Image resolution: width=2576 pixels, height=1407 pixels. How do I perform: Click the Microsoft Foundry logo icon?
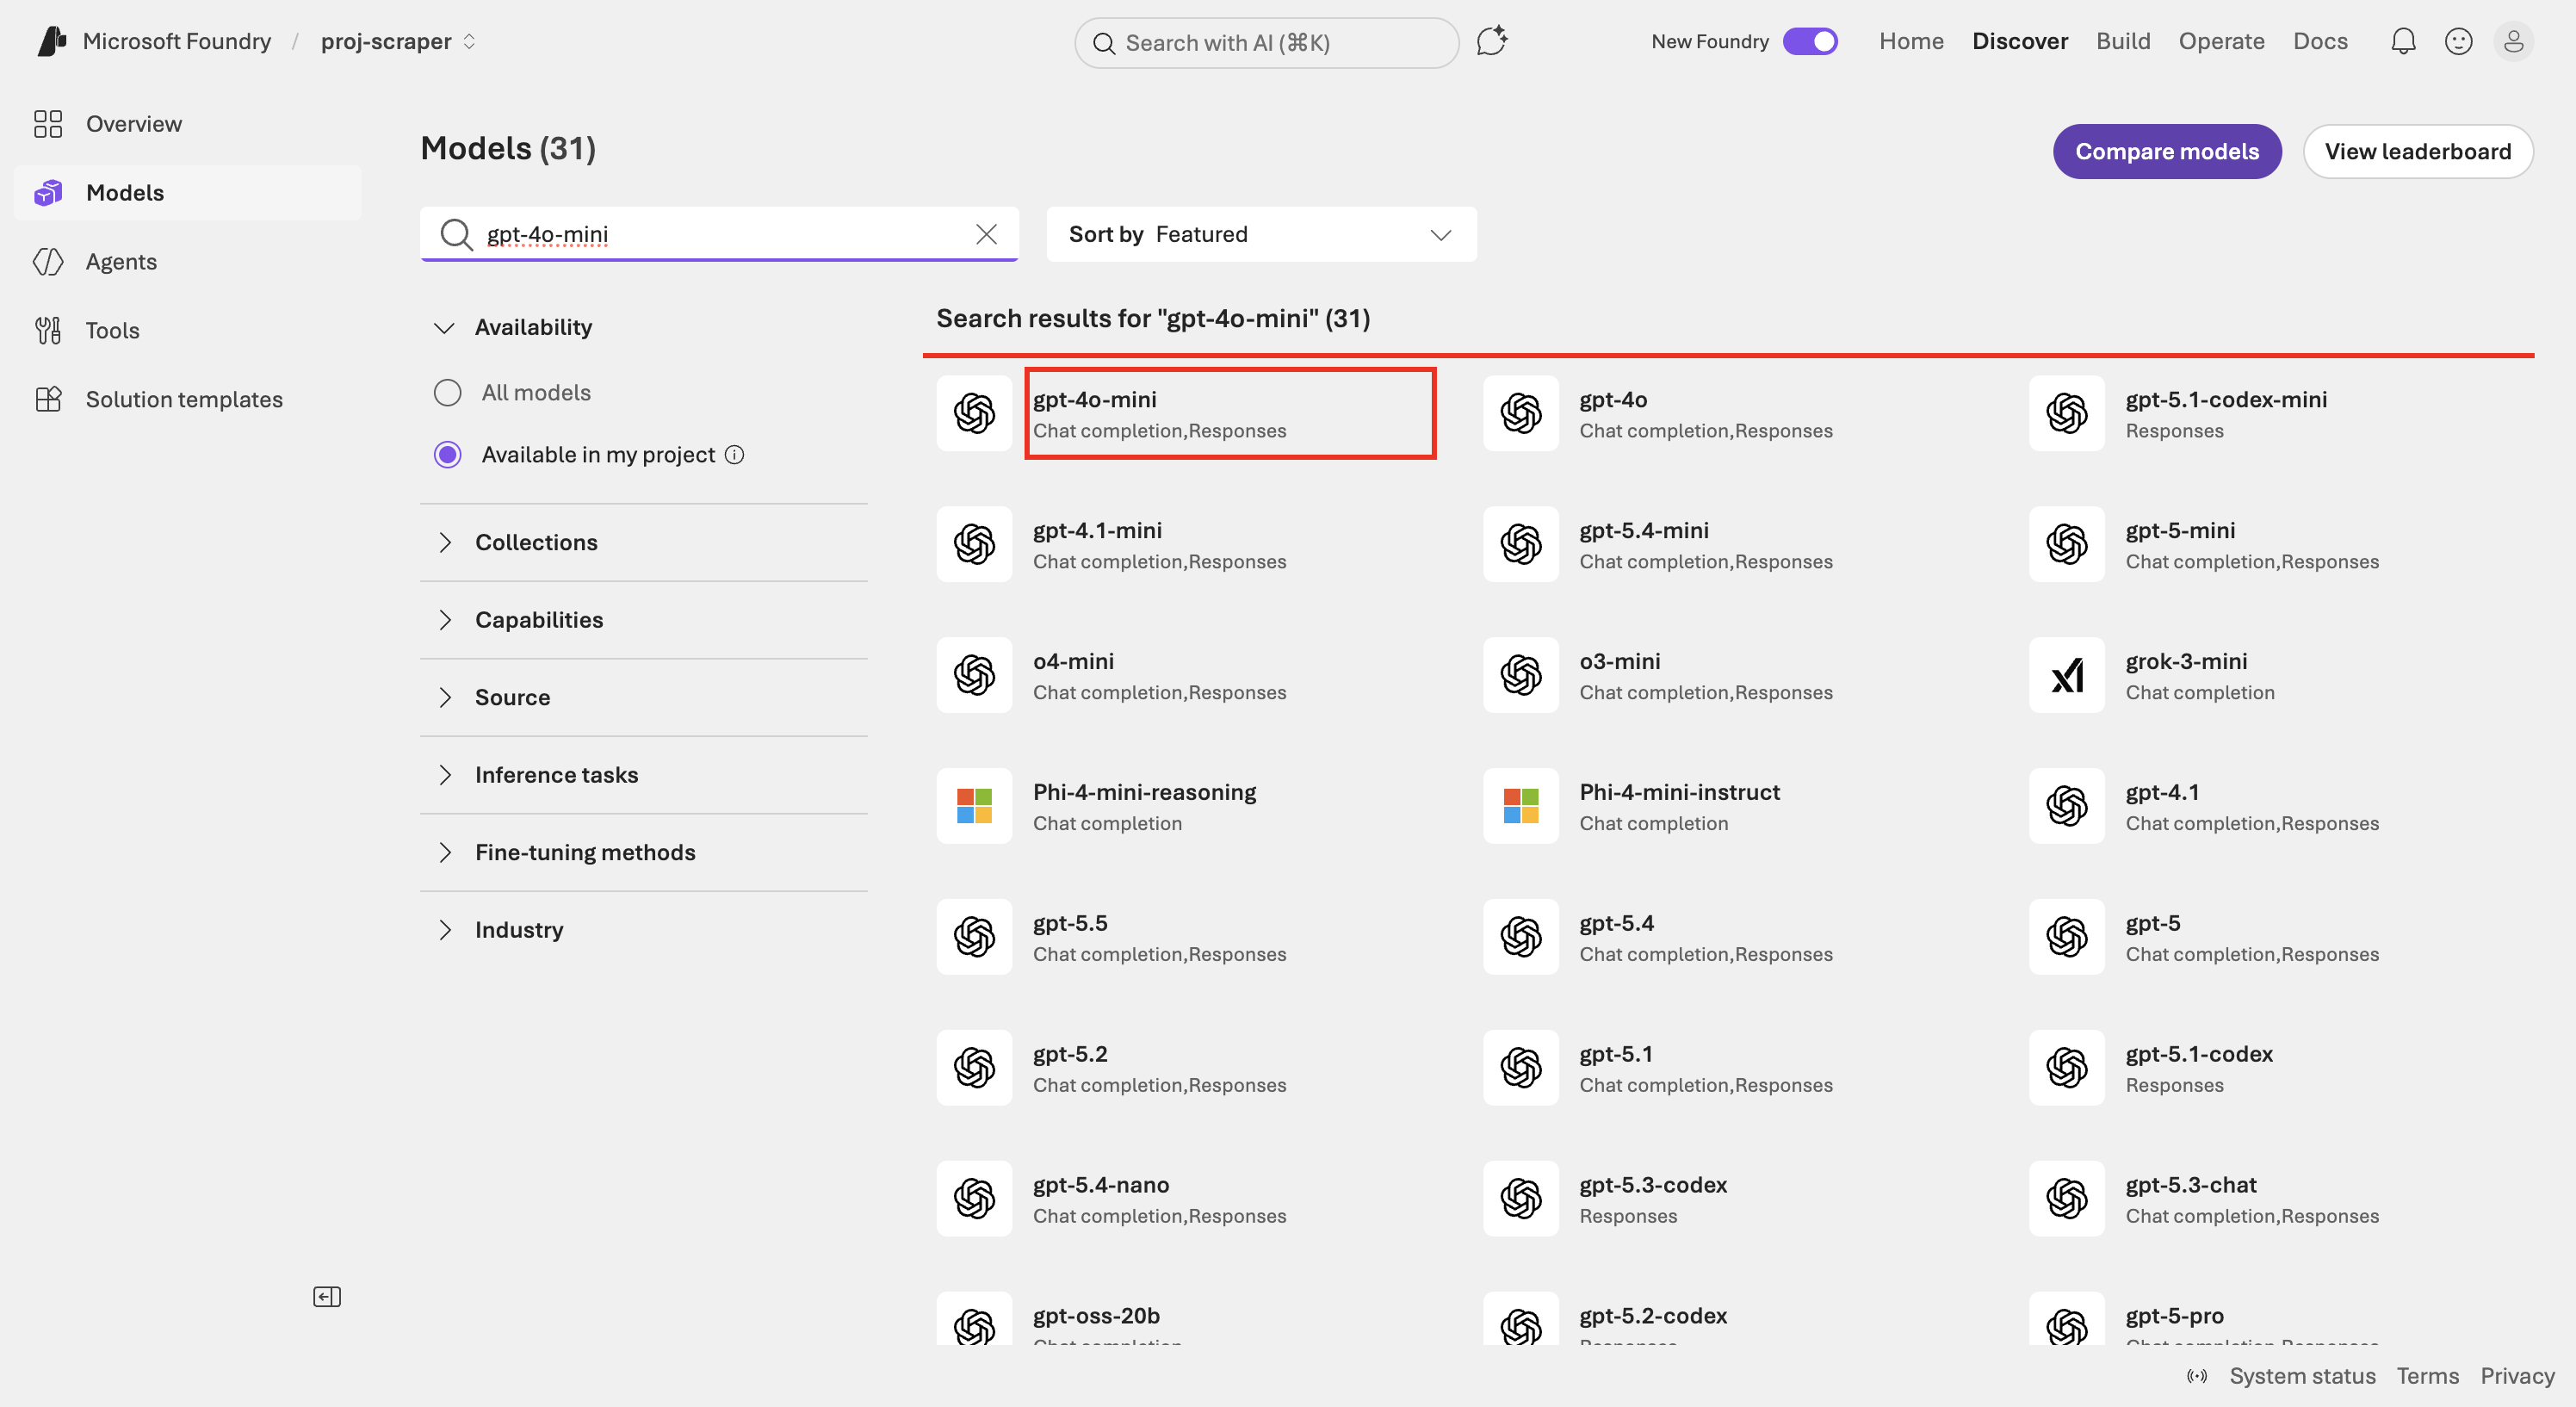51,41
